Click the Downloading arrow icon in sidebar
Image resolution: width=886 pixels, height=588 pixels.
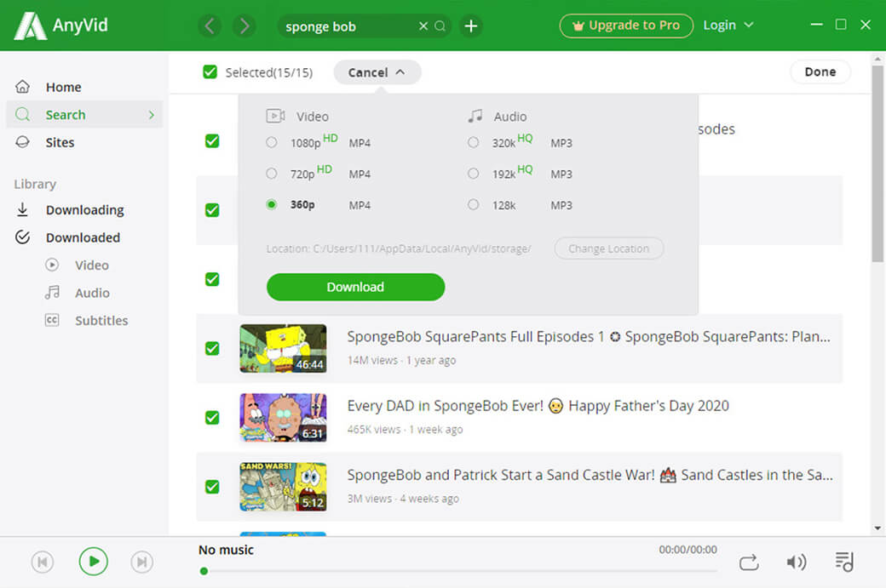pyautogui.click(x=23, y=210)
